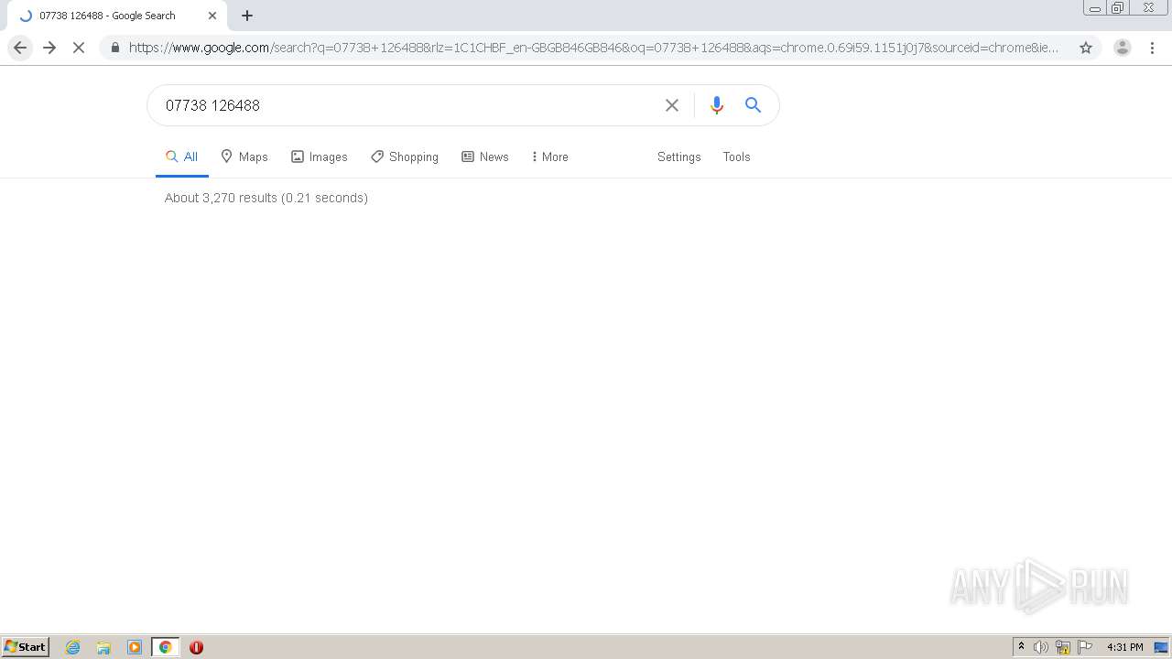This screenshot has width=1172, height=659.
Task: Stop loading the page
Action: point(79,48)
